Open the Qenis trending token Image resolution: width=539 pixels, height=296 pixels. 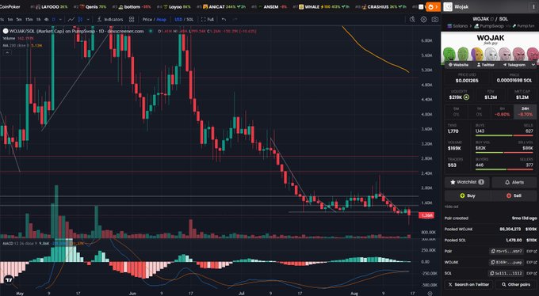pos(90,7)
